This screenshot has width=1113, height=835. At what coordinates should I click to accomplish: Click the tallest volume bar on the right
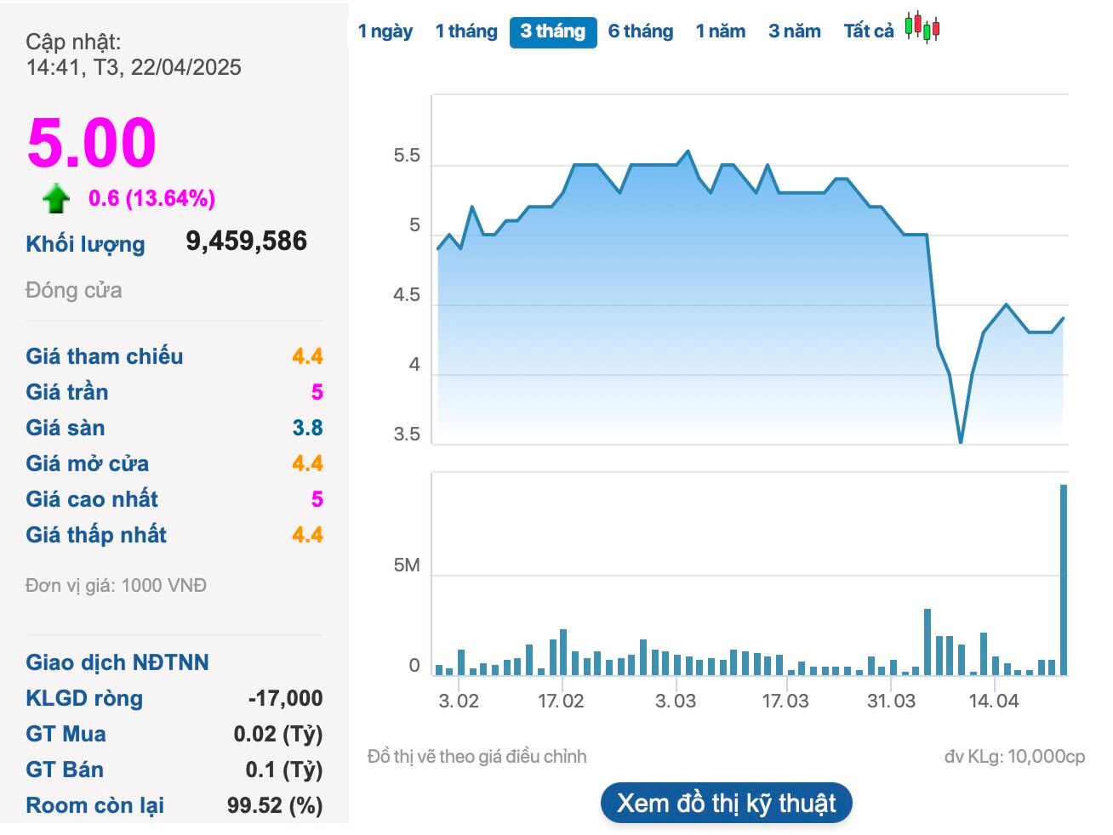point(1063,578)
